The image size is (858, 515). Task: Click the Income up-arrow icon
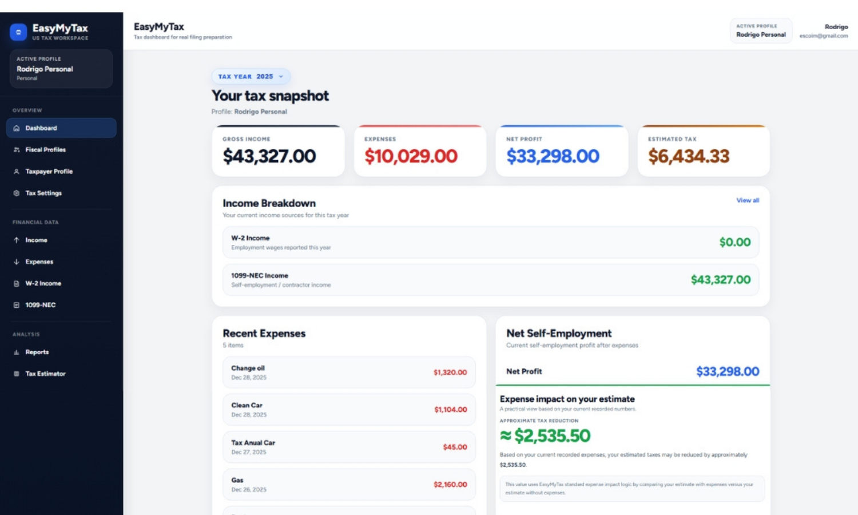coord(17,240)
